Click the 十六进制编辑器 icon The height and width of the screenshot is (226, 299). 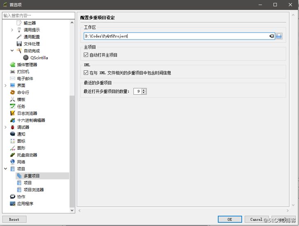(x=13, y=120)
